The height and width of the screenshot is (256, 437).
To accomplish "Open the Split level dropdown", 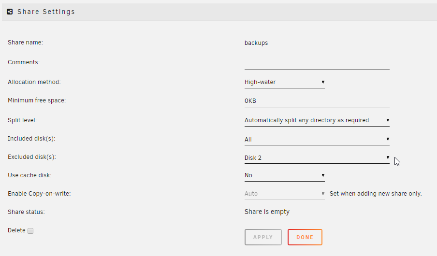I will click(317, 120).
